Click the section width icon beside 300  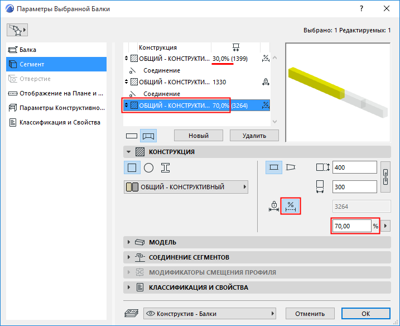pos(320,186)
